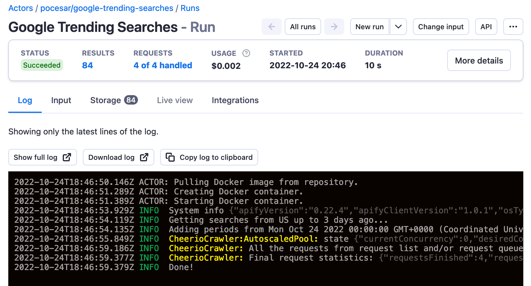
Task: Click the copy icon beside Copy log to clipboard
Action: [170, 157]
